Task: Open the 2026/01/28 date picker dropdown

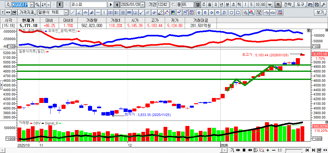Action: [143, 5]
